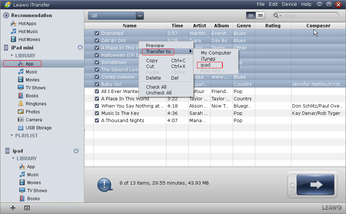
Task: Open the File menu
Action: pos(260,4)
